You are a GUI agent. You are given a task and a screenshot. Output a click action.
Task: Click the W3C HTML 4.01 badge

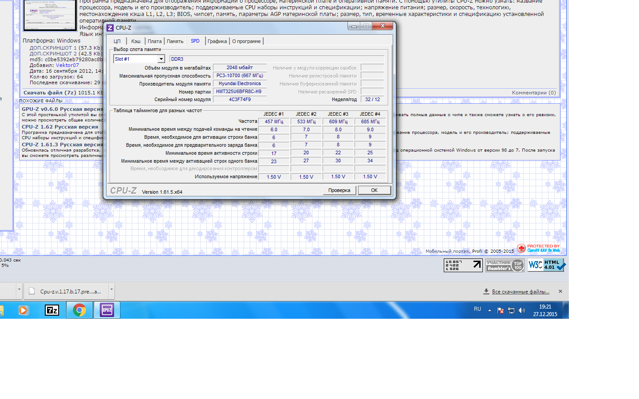(546, 265)
